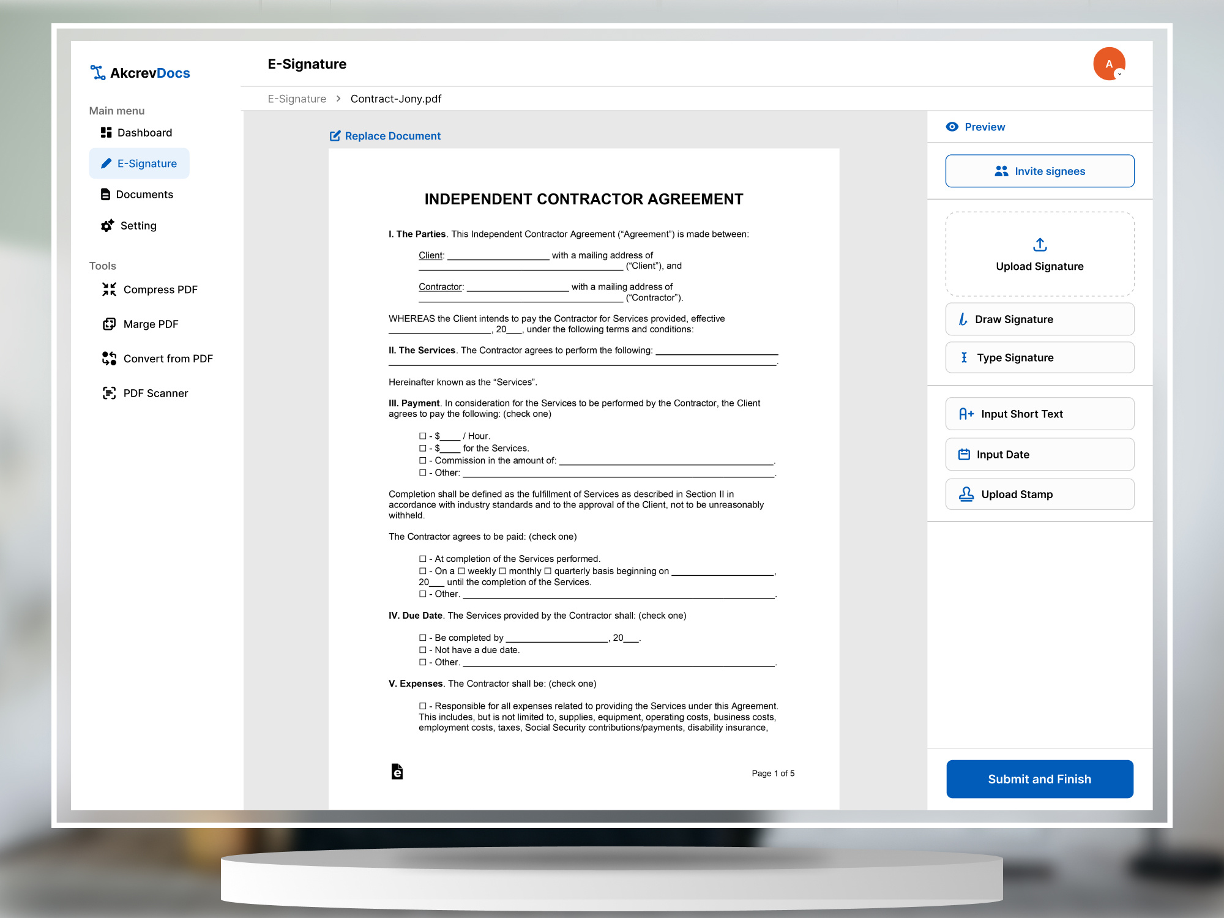The image size is (1224, 918).
Task: Check the 'Not have a due date' checkbox
Action: pyautogui.click(x=422, y=650)
